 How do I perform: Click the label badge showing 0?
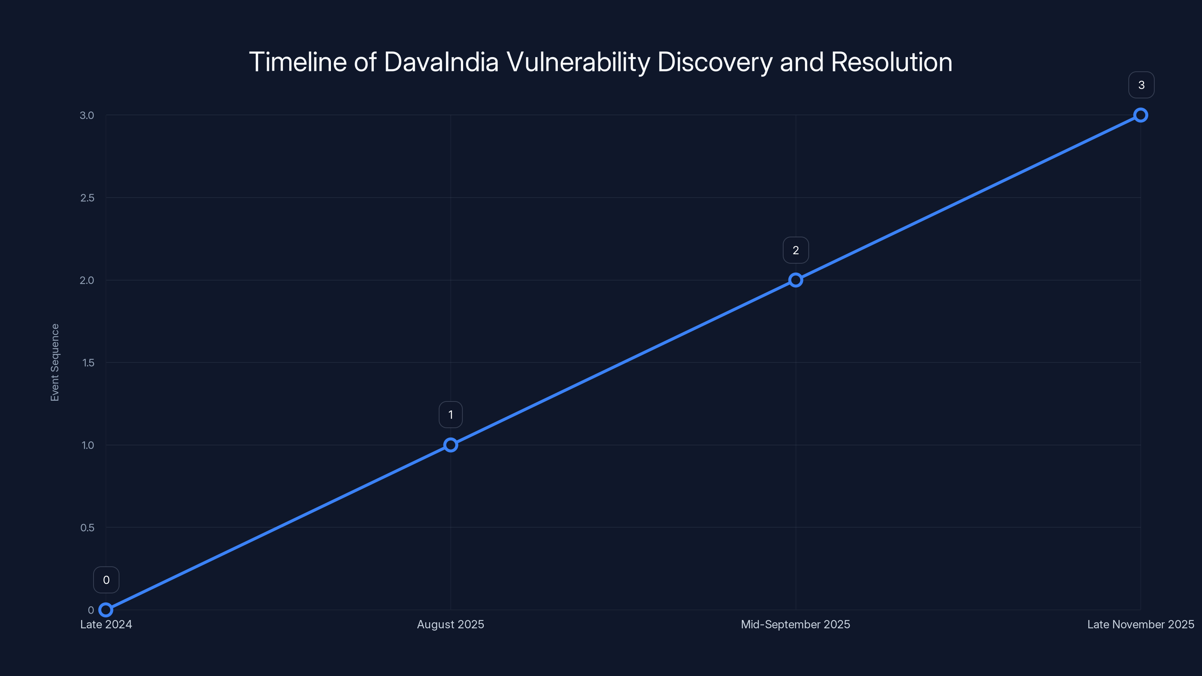[106, 580]
